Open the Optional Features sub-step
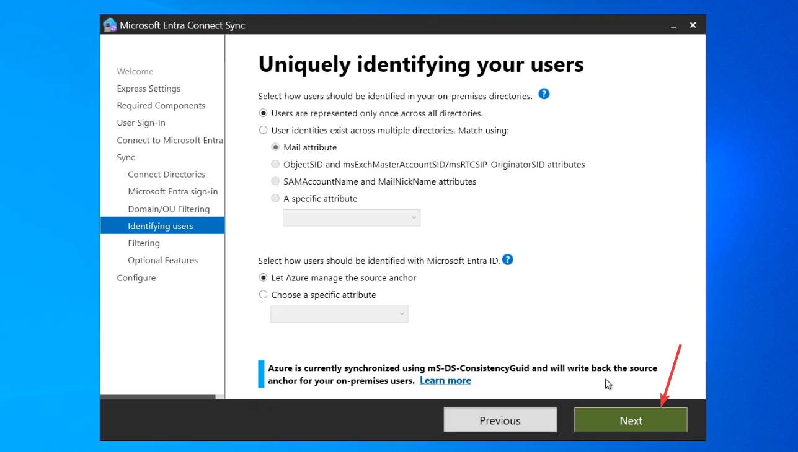This screenshot has width=798, height=452. (163, 260)
